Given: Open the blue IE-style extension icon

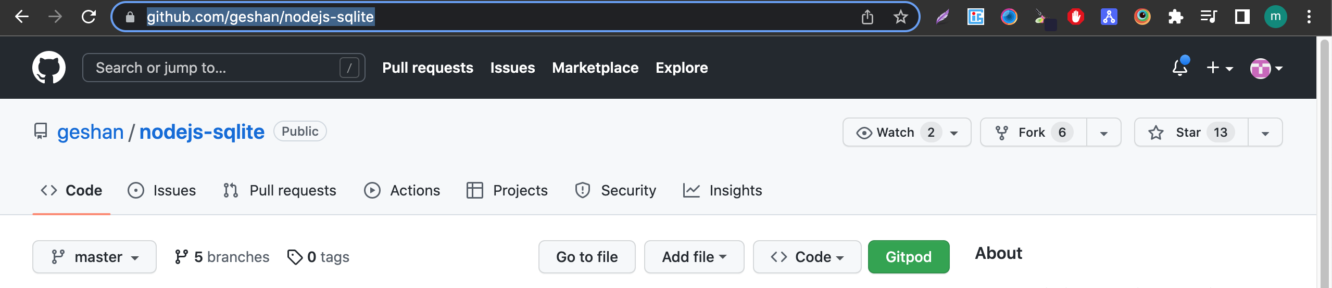Looking at the screenshot, I should (976, 17).
